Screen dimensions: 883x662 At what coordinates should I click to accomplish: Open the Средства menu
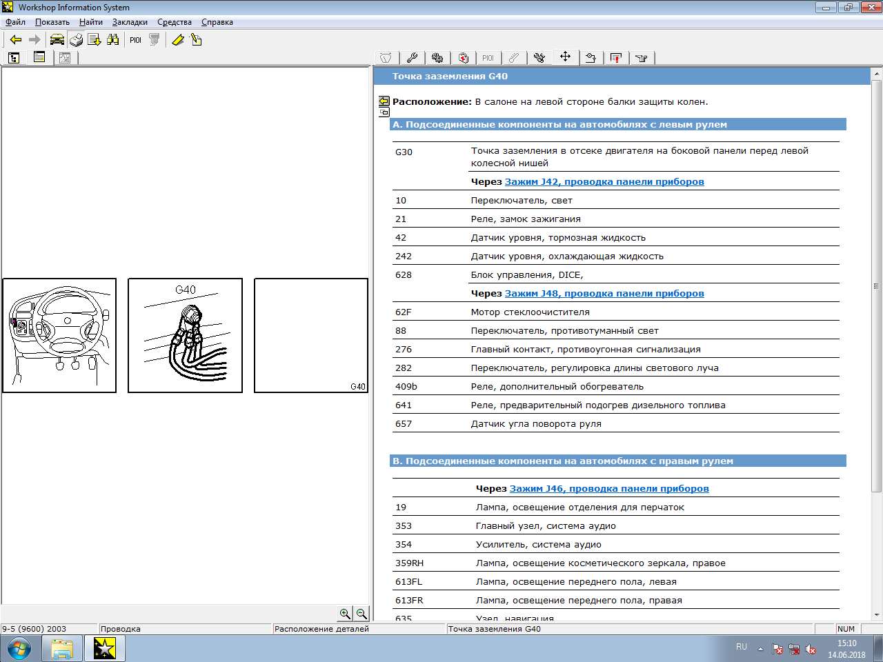pos(175,22)
